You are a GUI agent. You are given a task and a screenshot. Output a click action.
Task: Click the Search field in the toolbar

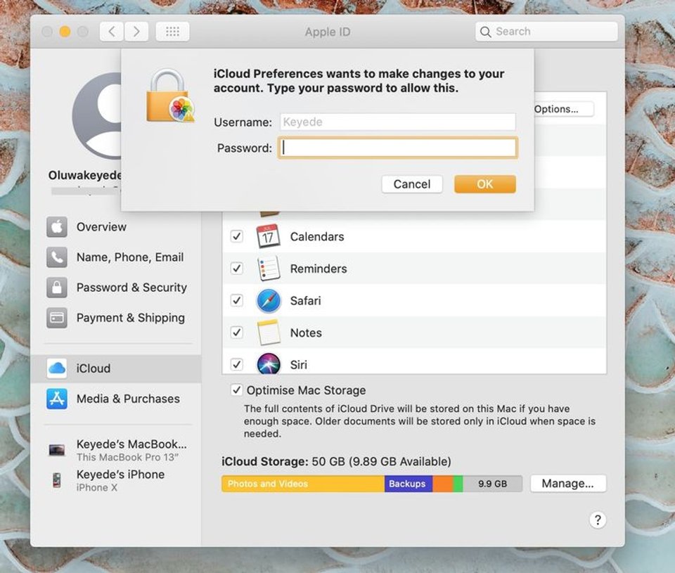[546, 32]
